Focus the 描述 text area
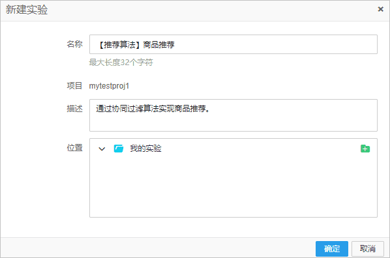The image size is (390, 258). tap(233, 115)
